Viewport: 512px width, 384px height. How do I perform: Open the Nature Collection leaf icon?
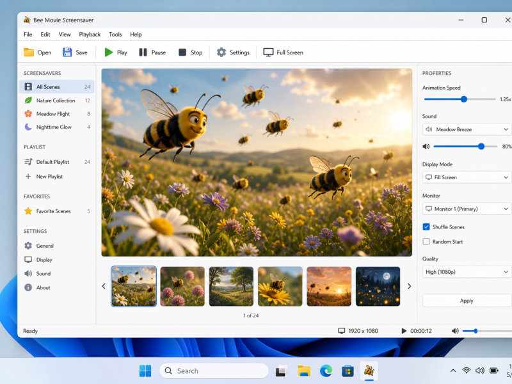(x=28, y=100)
